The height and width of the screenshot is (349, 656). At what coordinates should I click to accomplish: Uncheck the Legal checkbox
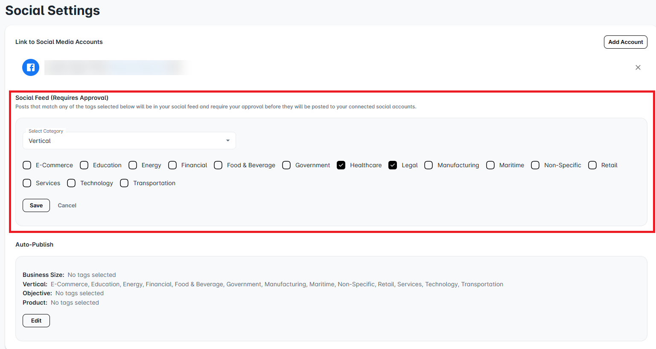[393, 165]
